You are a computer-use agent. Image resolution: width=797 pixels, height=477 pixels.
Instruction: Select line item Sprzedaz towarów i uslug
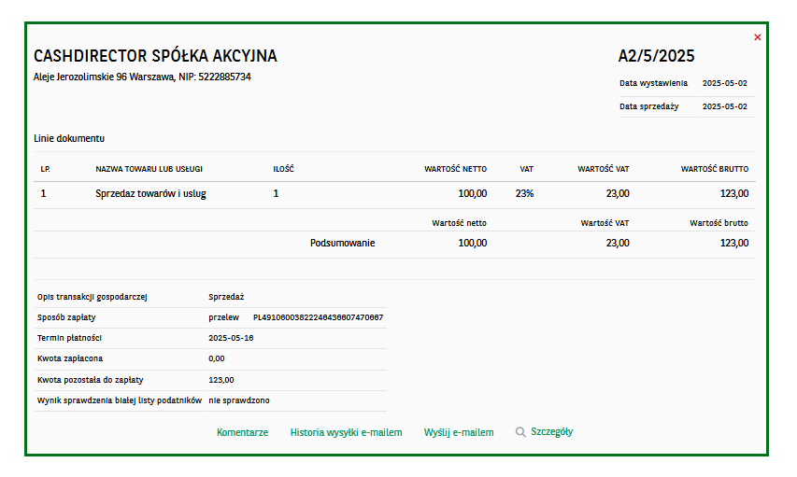point(151,193)
